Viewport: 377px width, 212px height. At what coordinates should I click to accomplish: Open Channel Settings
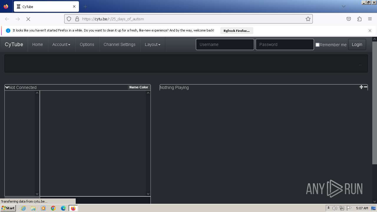point(120,44)
